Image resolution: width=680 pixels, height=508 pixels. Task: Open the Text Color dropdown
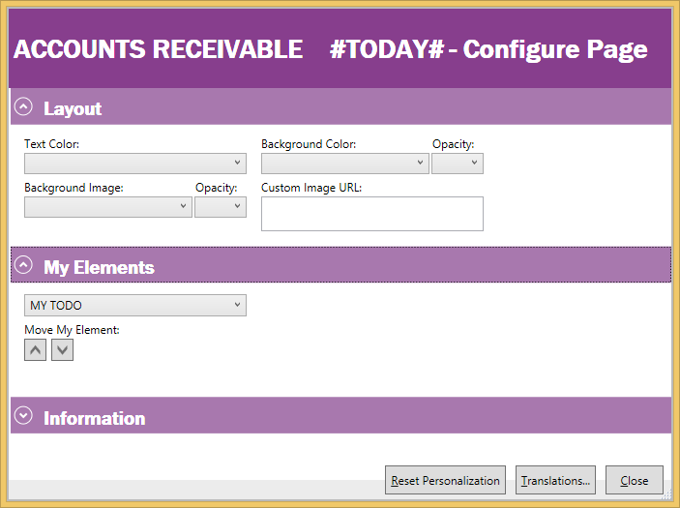[134, 164]
